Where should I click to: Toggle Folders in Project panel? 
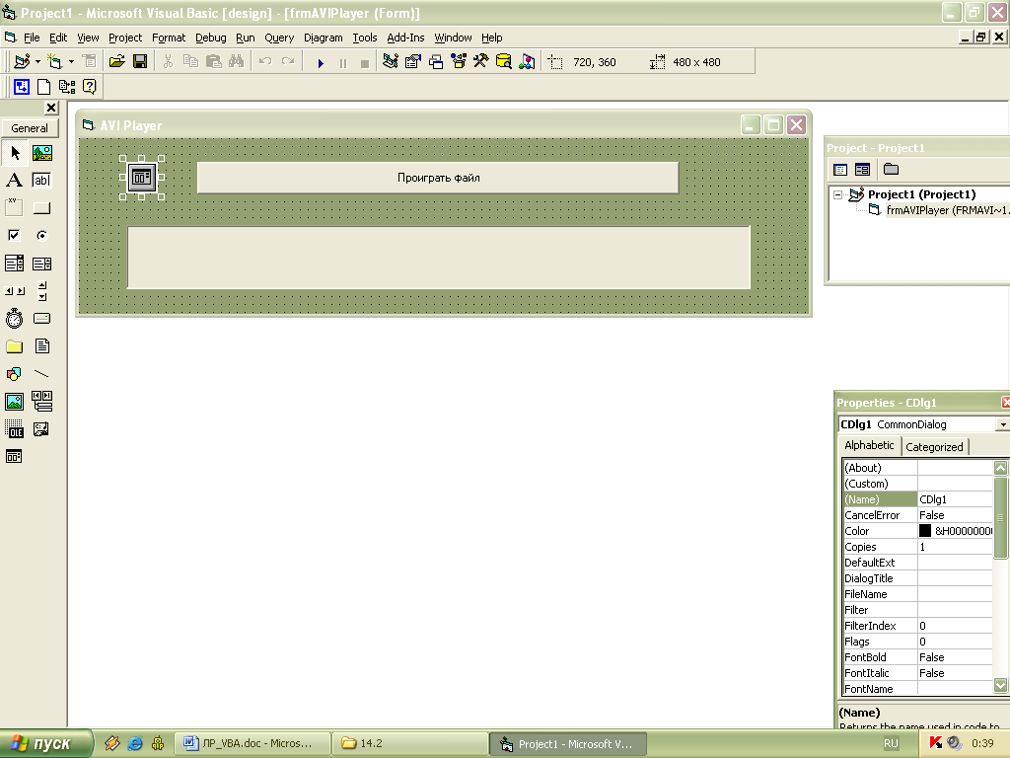coord(891,170)
